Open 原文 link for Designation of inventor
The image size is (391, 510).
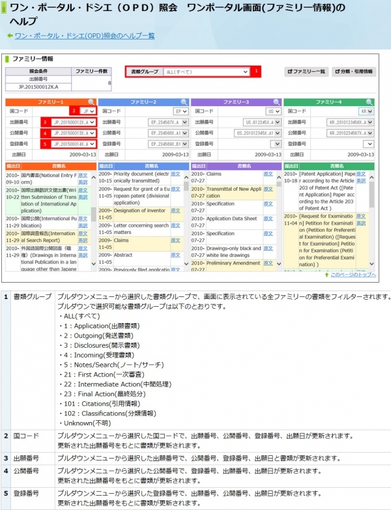(175, 210)
